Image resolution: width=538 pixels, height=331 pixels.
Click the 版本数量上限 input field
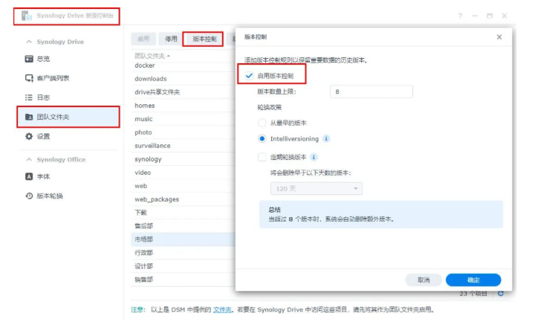pyautogui.click(x=372, y=91)
